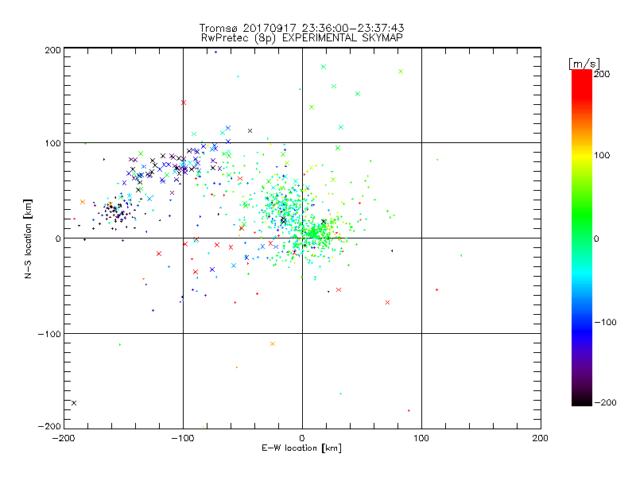Click the y-axis tick label '200'
636x477 pixels.
(52, 50)
